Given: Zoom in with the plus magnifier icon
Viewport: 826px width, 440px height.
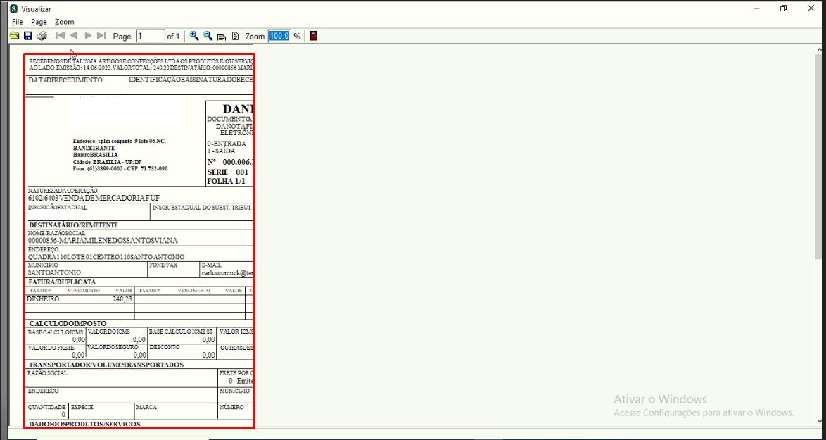Looking at the screenshot, I should [194, 36].
